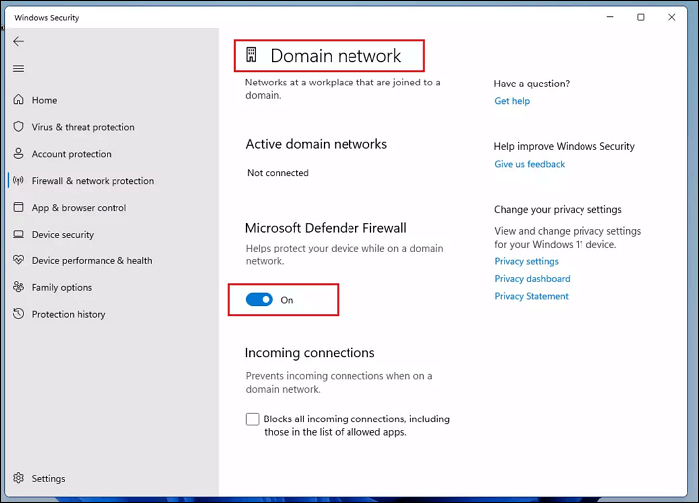Click the Family options people icon
Viewport: 699px width, 503px height.
18,287
